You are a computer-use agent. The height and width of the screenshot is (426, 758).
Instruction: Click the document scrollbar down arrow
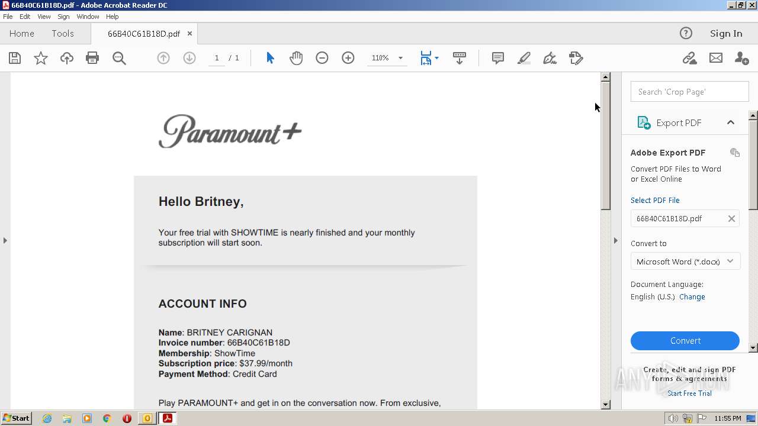[x=605, y=405]
